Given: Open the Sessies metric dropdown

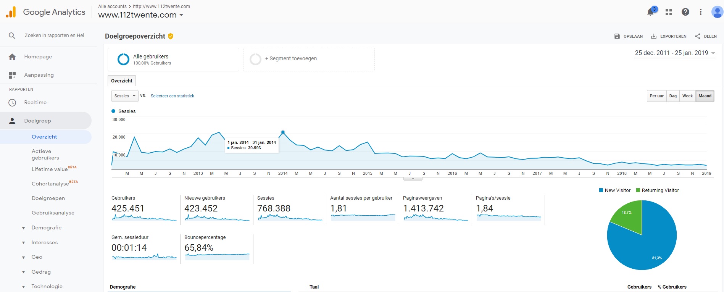Looking at the screenshot, I should pyautogui.click(x=125, y=96).
